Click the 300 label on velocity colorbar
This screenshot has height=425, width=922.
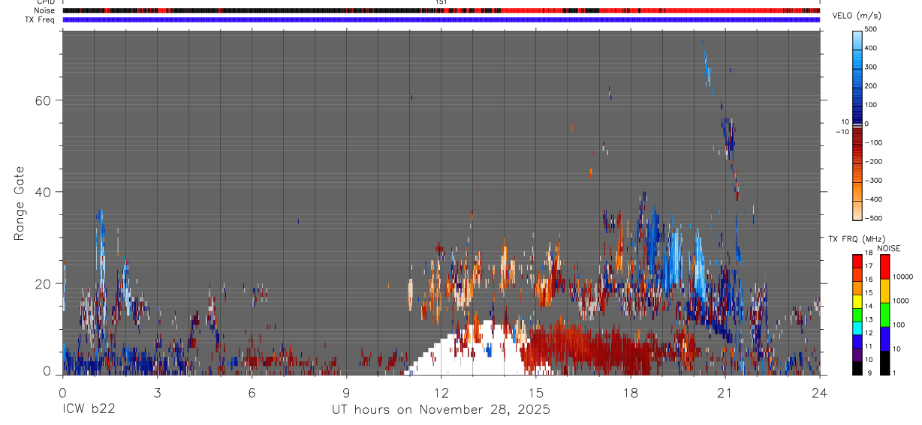pos(871,67)
